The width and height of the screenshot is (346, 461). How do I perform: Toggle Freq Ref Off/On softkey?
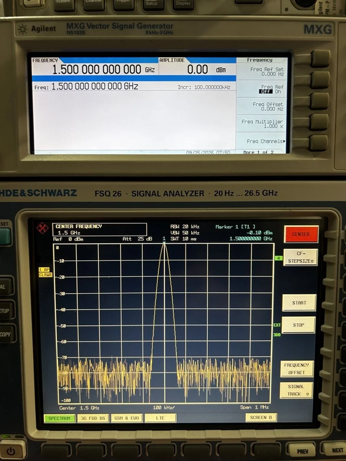(x=262, y=89)
